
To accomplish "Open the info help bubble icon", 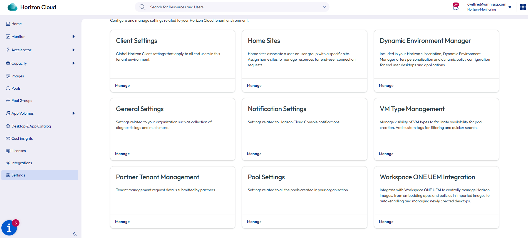I will pos(9,228).
